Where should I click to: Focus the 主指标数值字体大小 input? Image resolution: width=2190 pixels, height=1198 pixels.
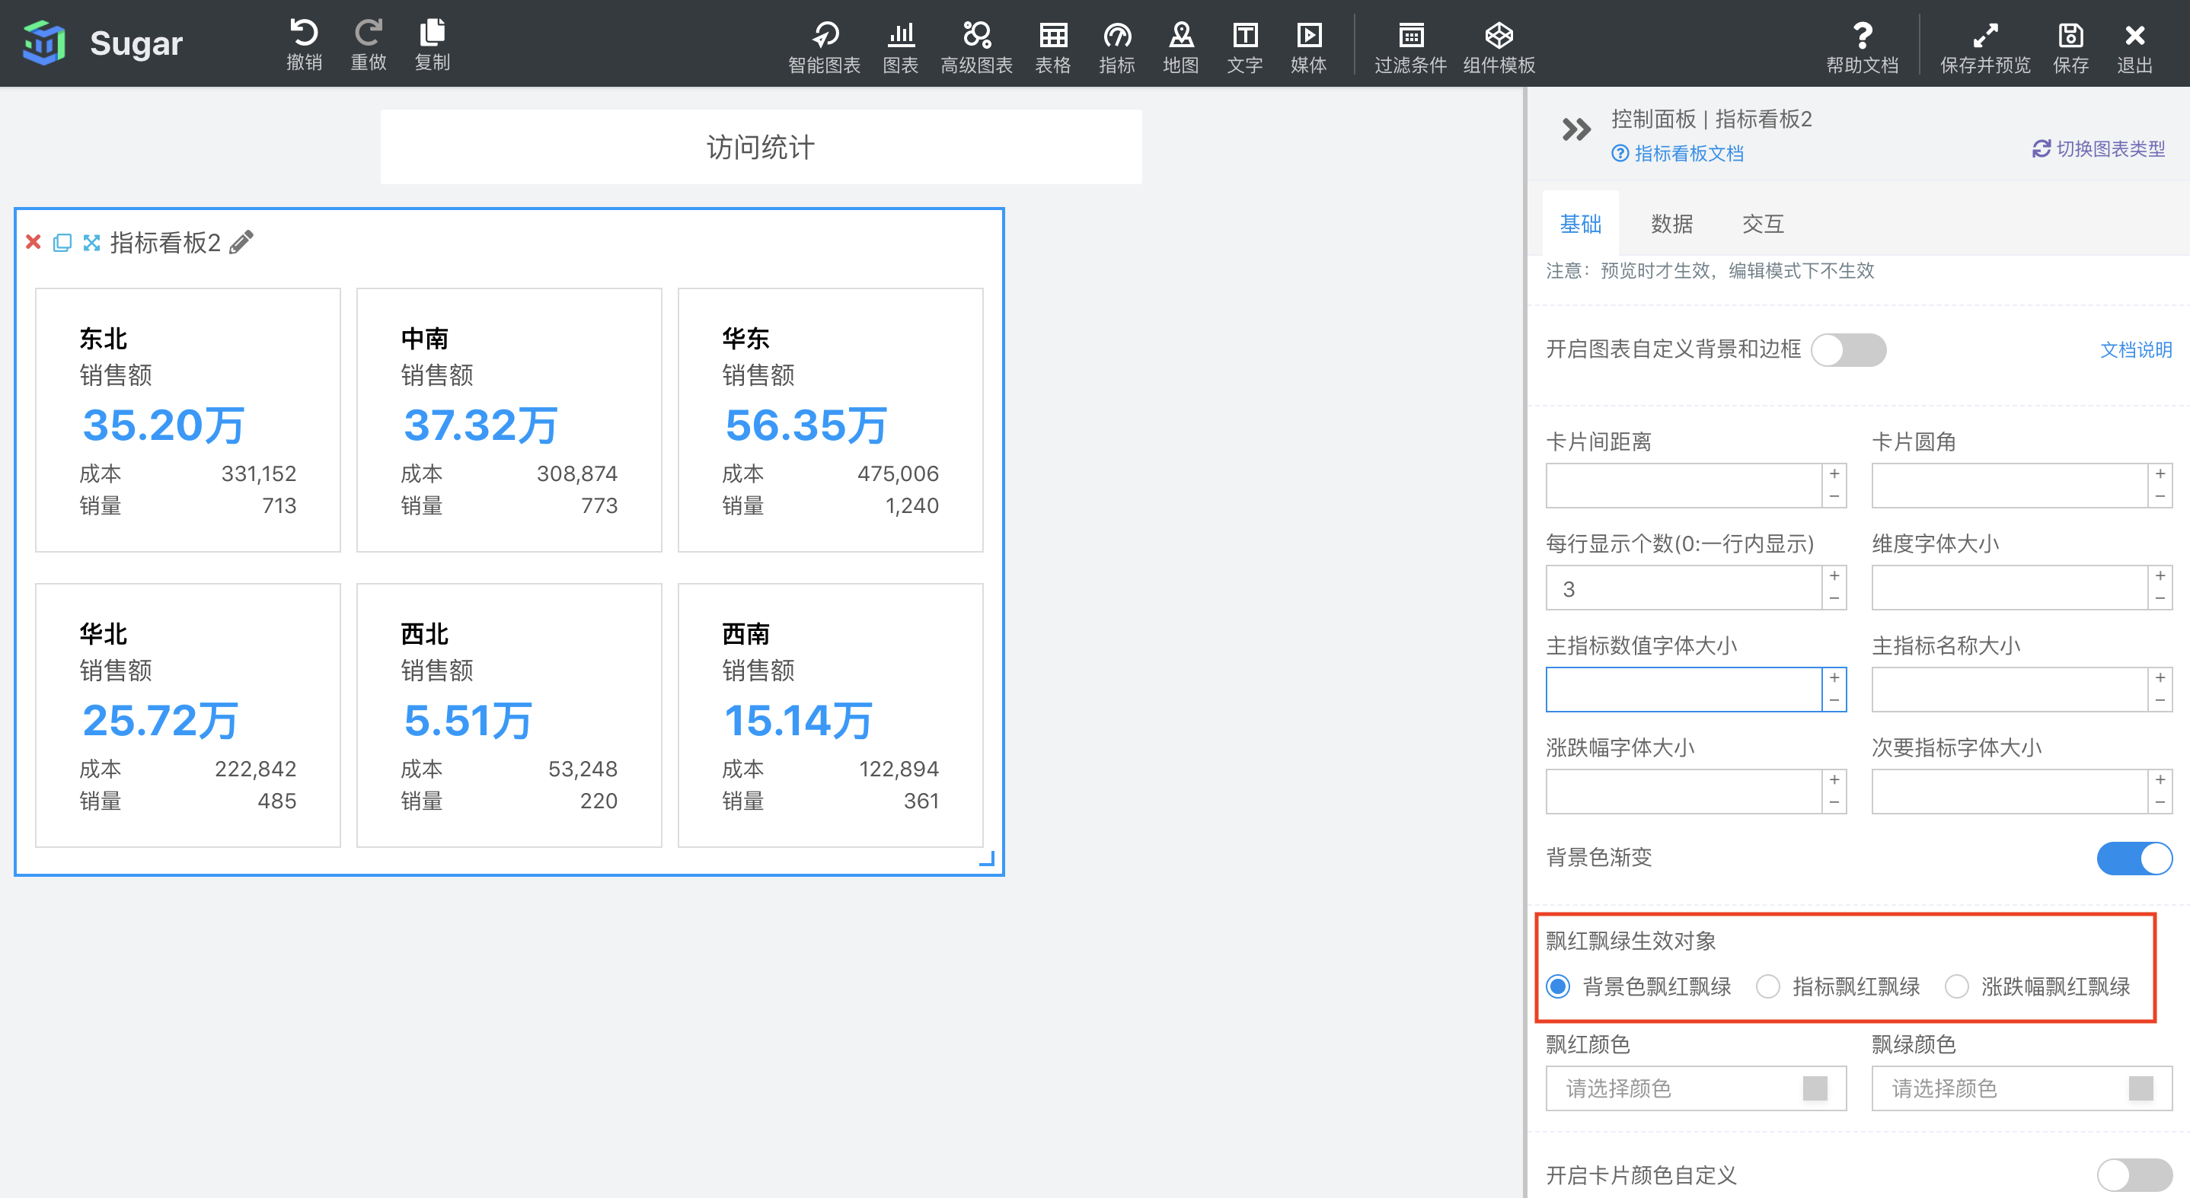click(x=1684, y=690)
